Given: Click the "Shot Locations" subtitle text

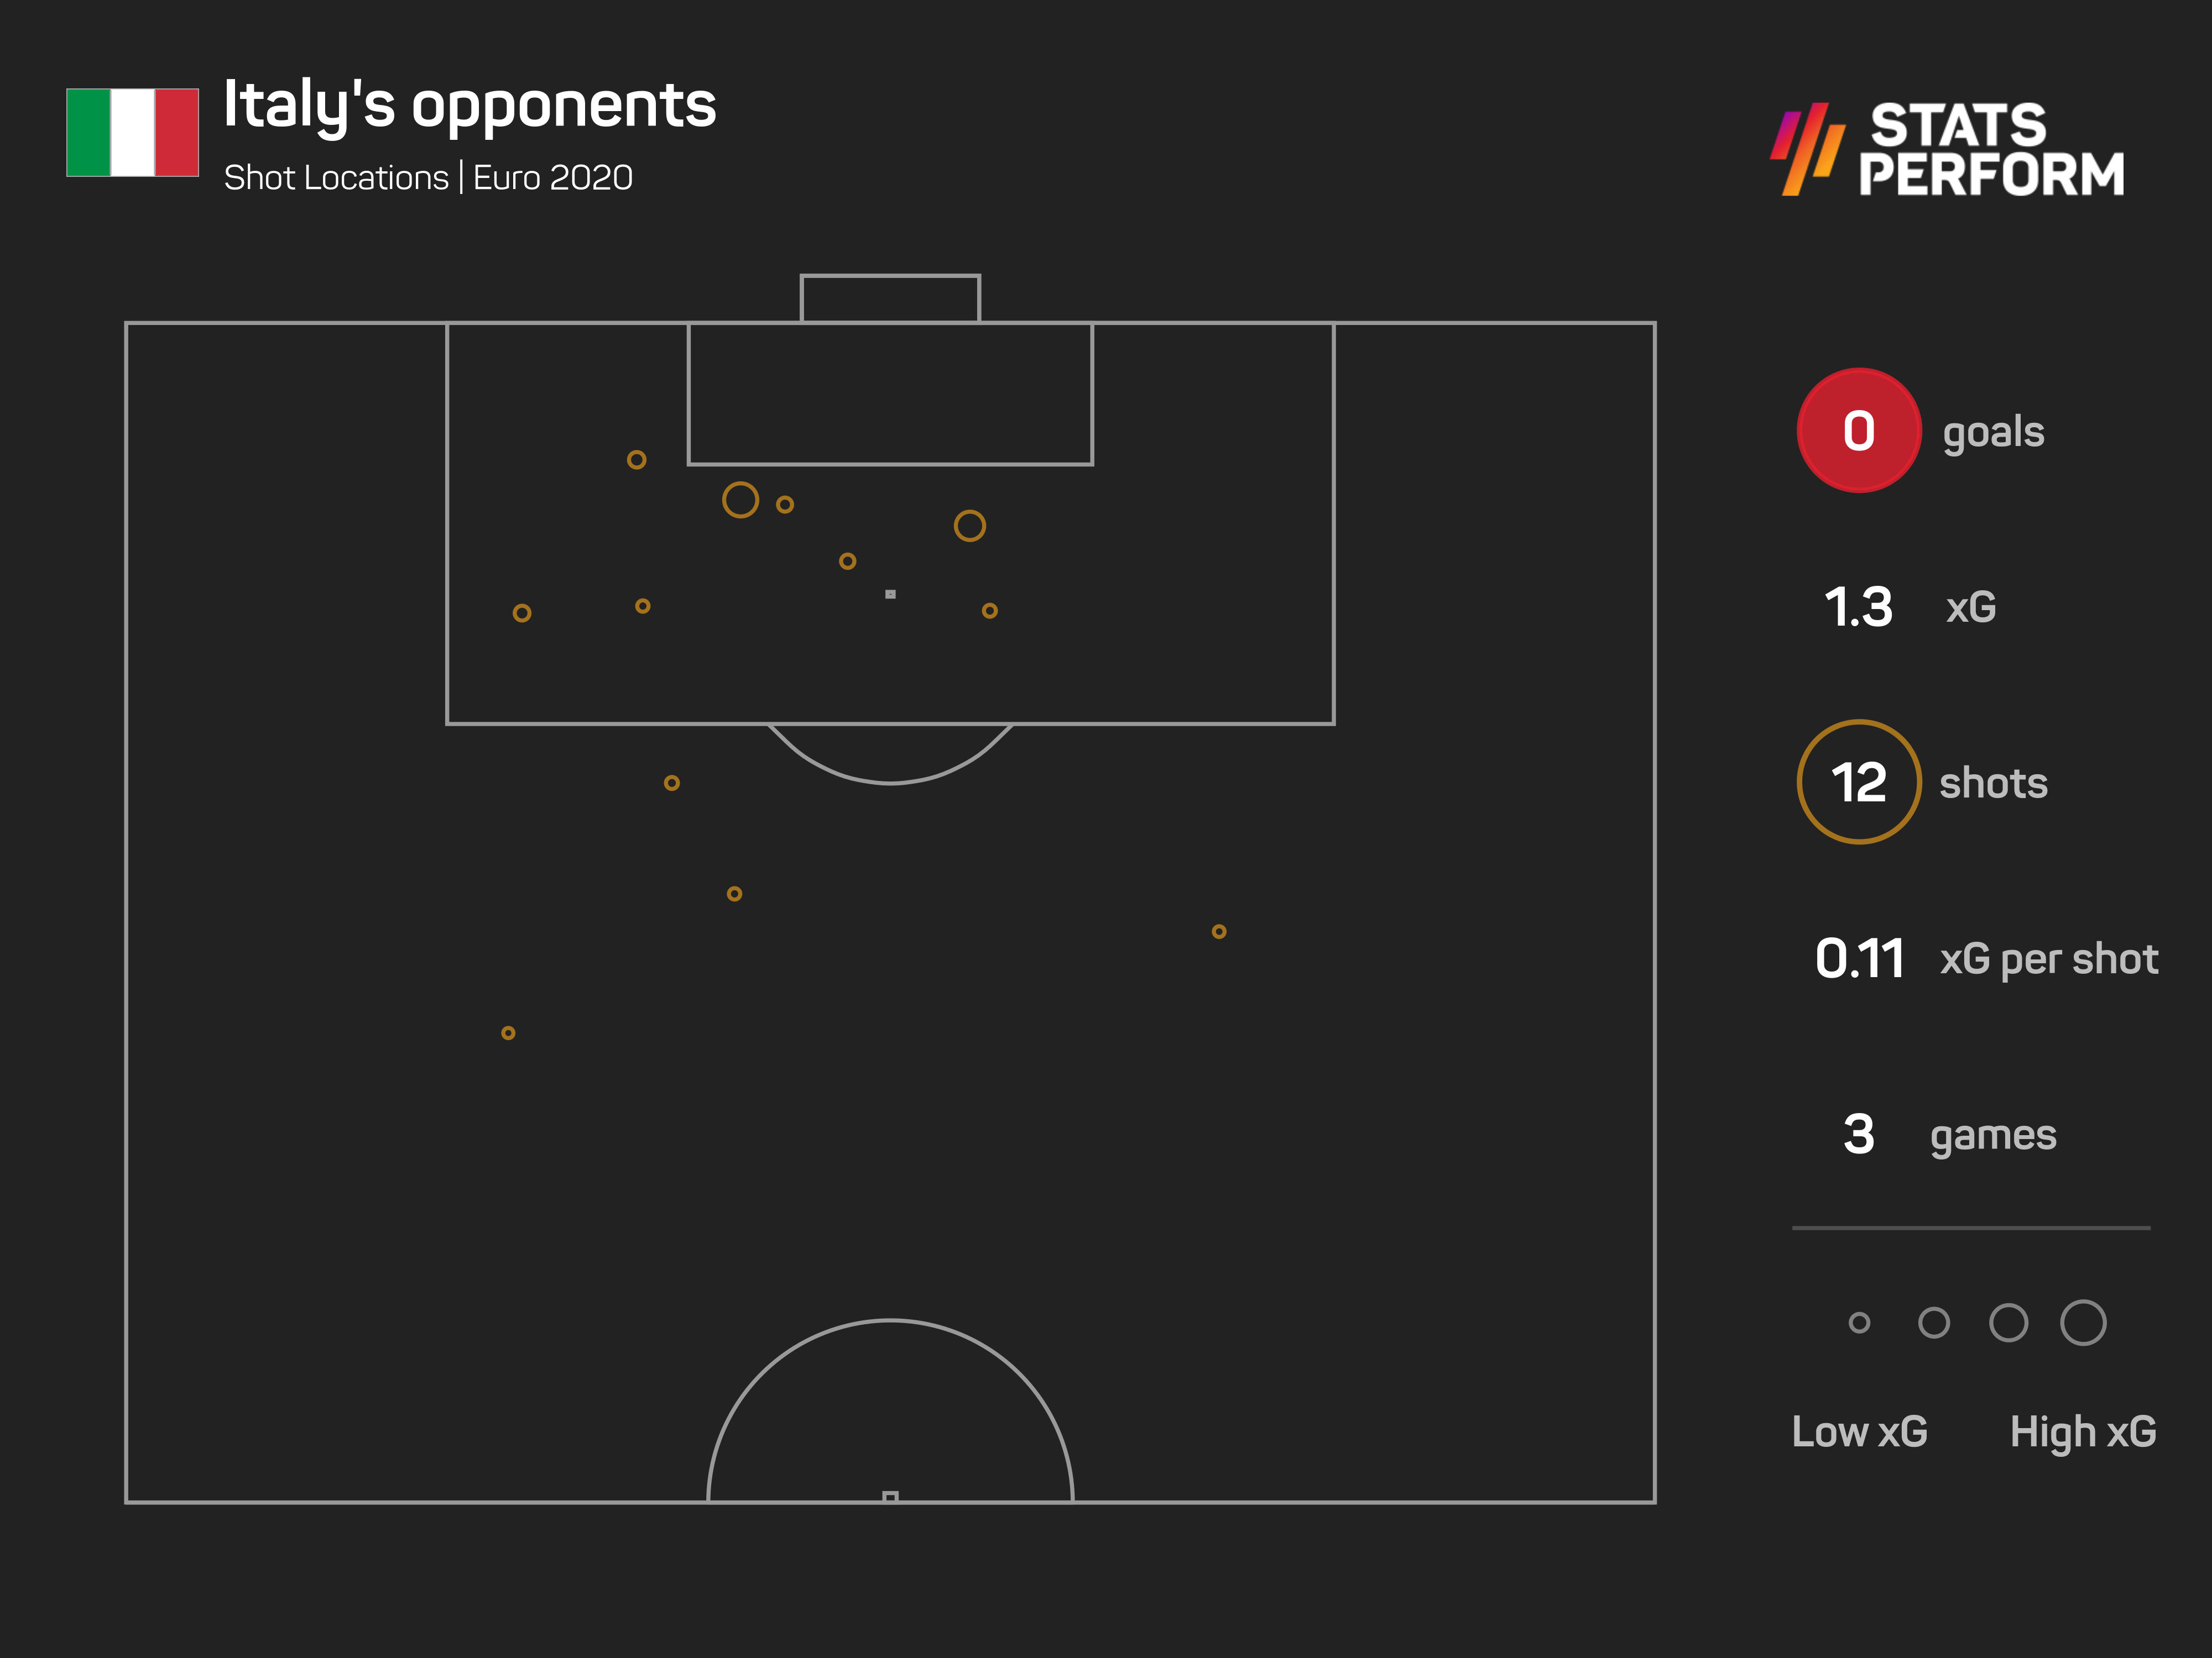Looking at the screenshot, I should coord(336,178).
